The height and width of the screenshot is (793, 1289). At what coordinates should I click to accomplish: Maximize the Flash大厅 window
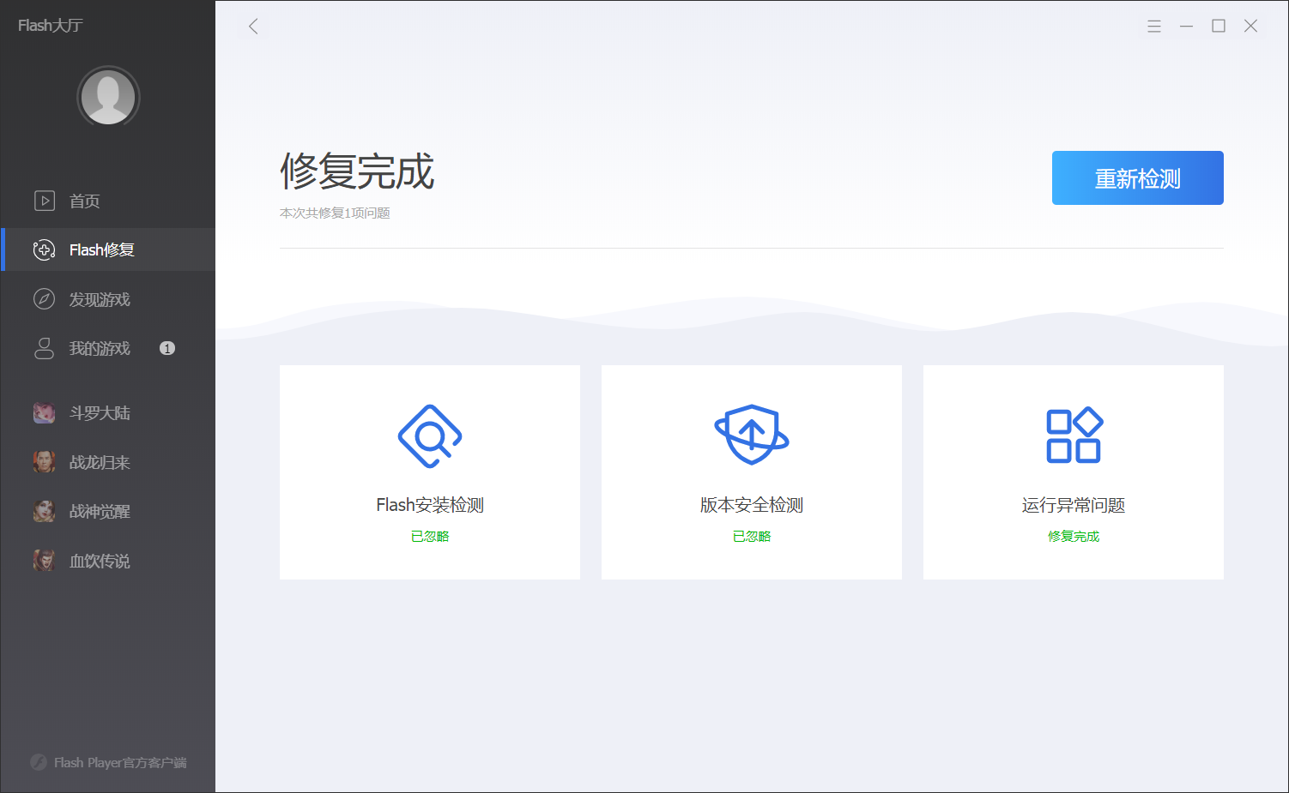(1218, 27)
